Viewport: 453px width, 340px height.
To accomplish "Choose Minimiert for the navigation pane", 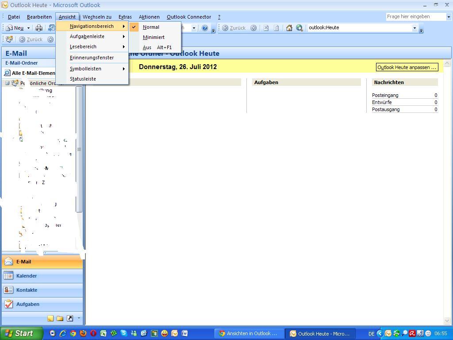I will coord(155,37).
